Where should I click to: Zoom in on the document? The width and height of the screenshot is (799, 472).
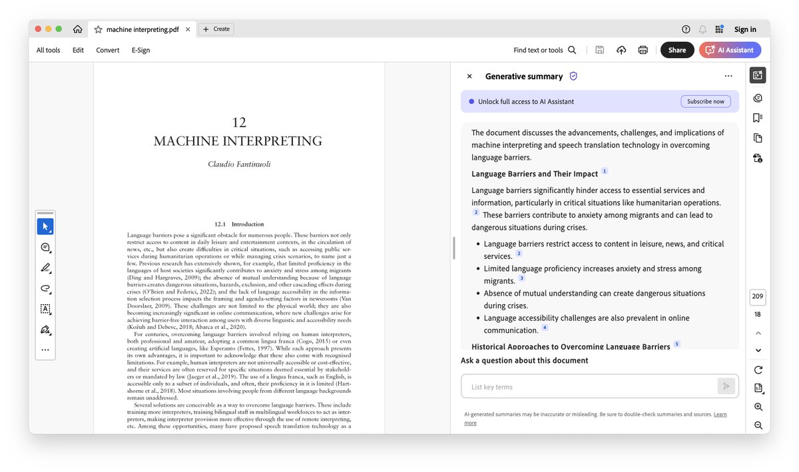[758, 407]
